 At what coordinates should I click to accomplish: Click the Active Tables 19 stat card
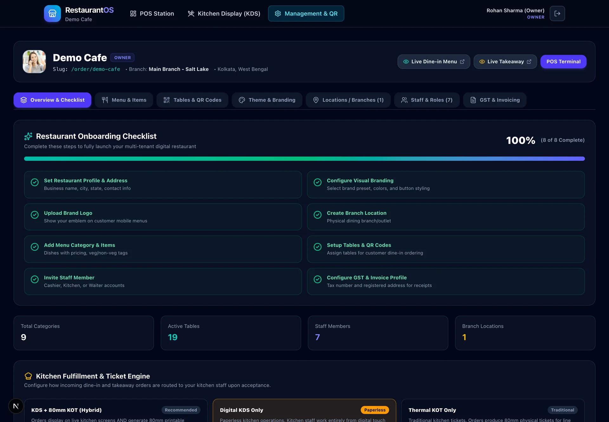click(231, 333)
